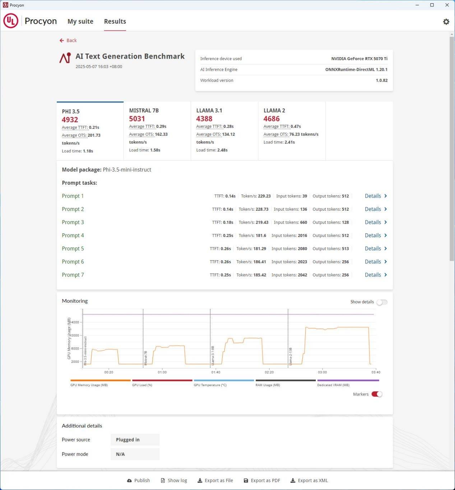Click the Show log document icon
This screenshot has width=455, height=490.
163,481
